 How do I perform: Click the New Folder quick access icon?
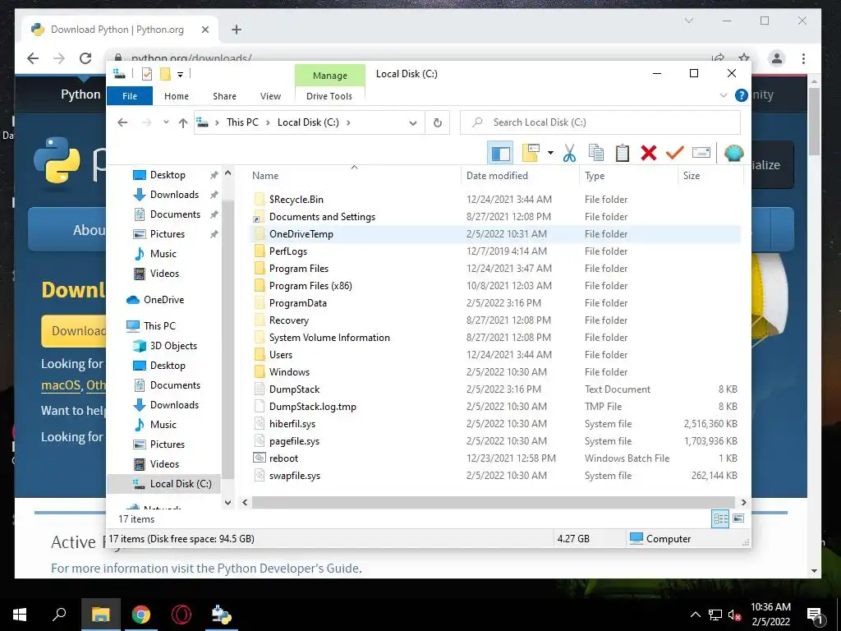pos(165,74)
